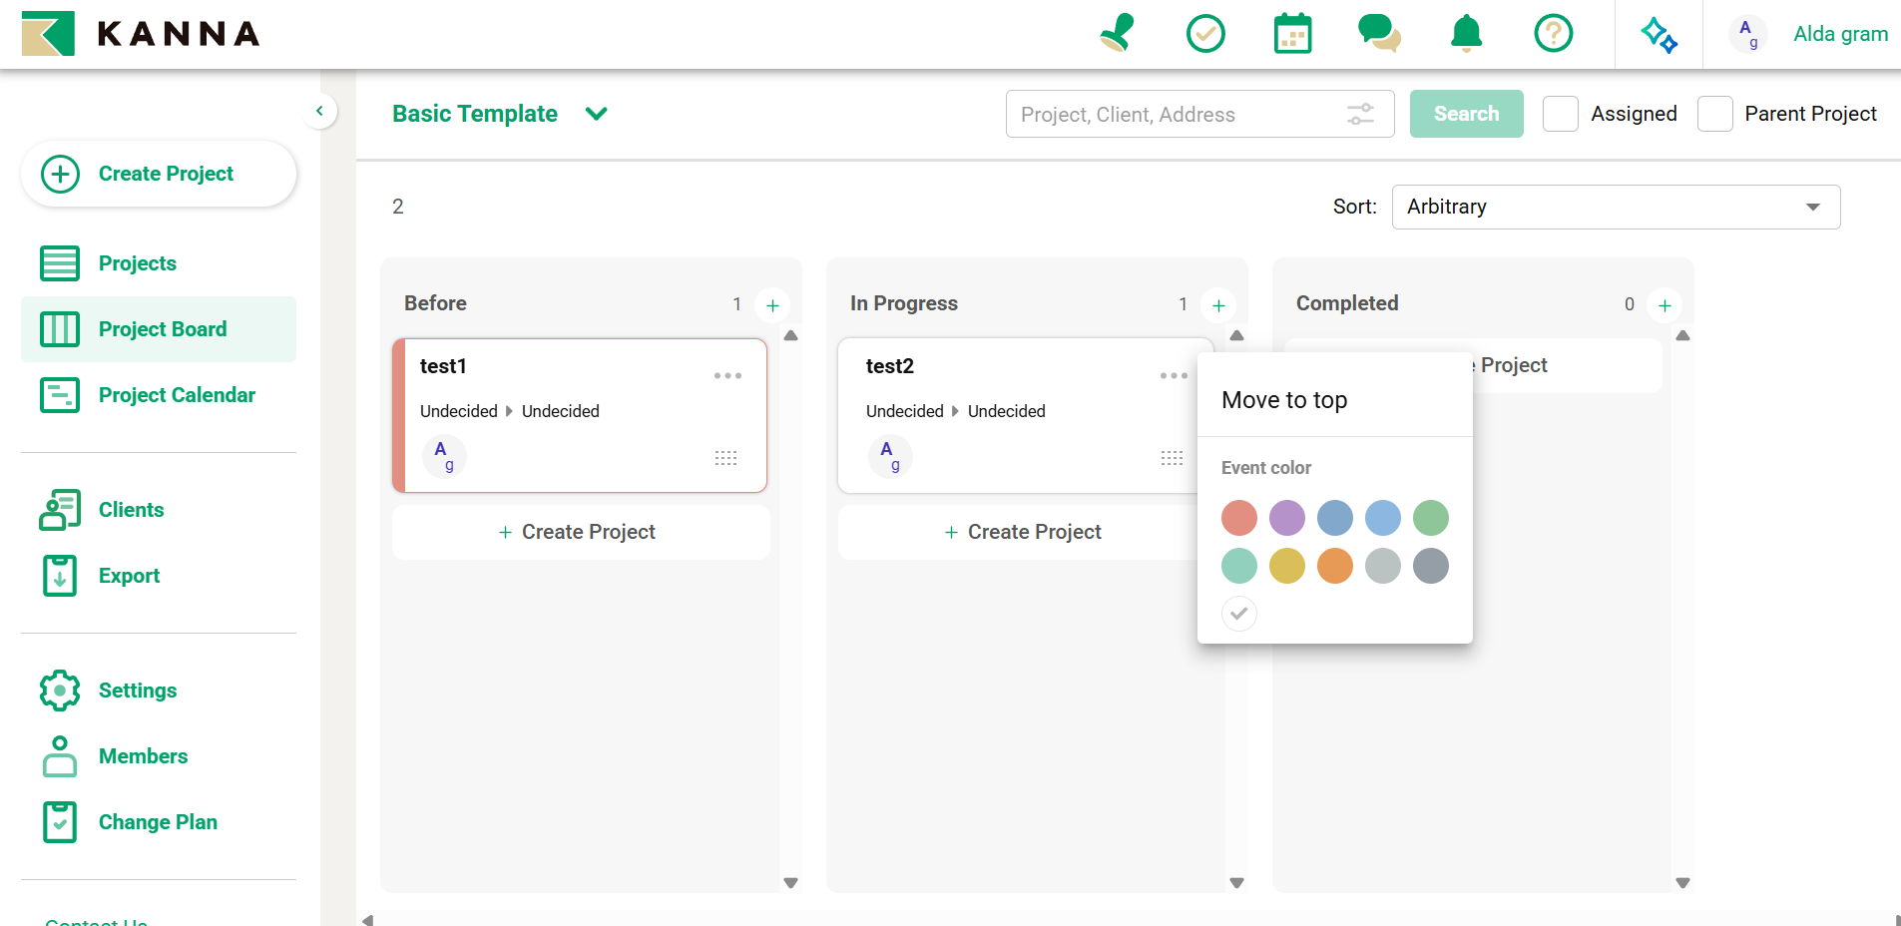
Task: Click the green Search button
Action: tap(1465, 114)
